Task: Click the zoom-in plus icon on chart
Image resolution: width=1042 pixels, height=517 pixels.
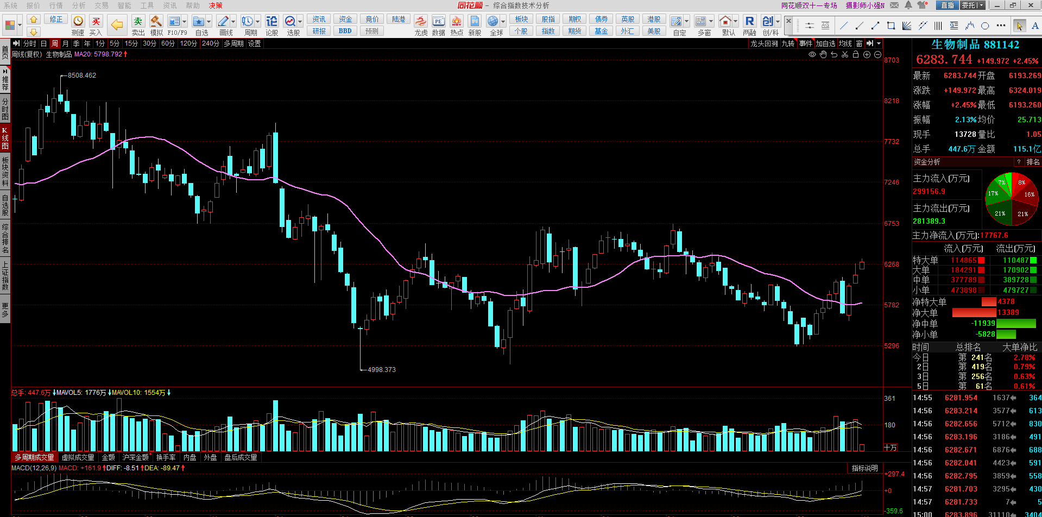Action: [x=867, y=54]
